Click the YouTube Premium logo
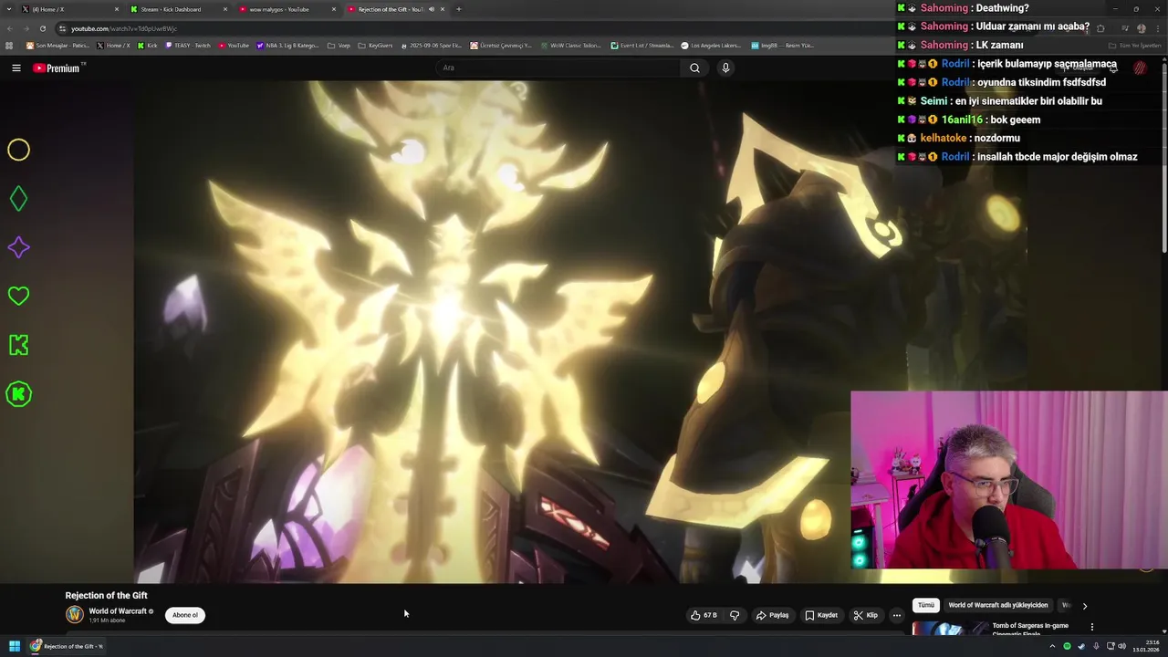 58,68
